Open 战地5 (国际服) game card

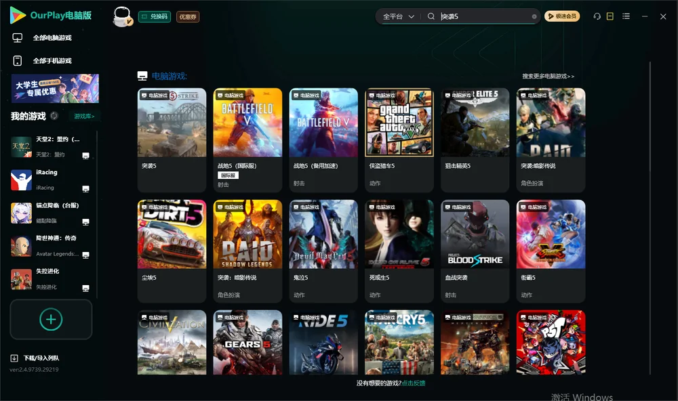pos(247,140)
